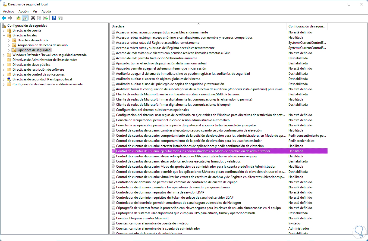Select Controlador del dominio: permitir conexiones vulnerables de Netlogon
368x241 pixels.
178,203
